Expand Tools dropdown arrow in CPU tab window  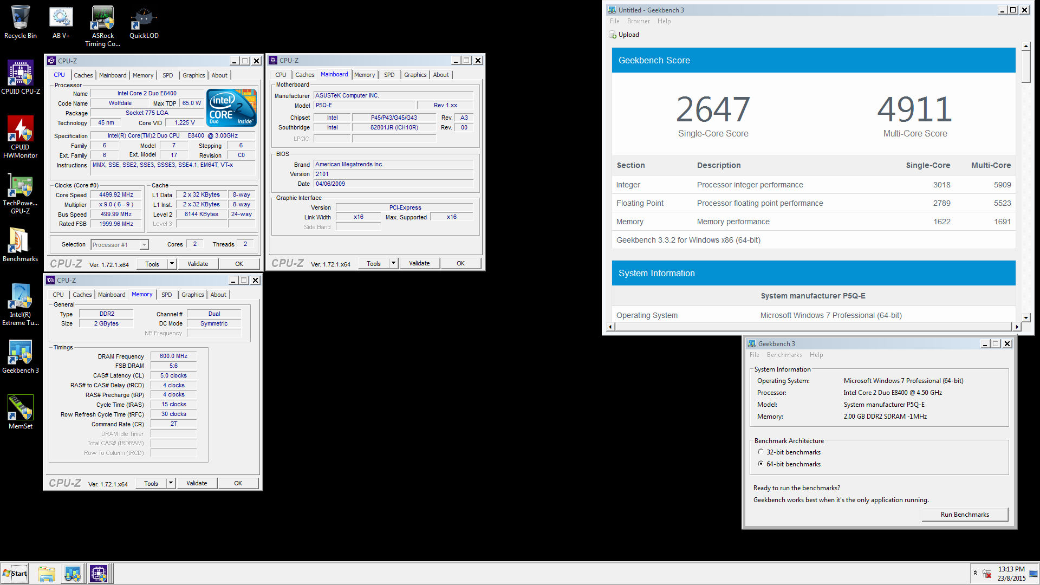[172, 264]
